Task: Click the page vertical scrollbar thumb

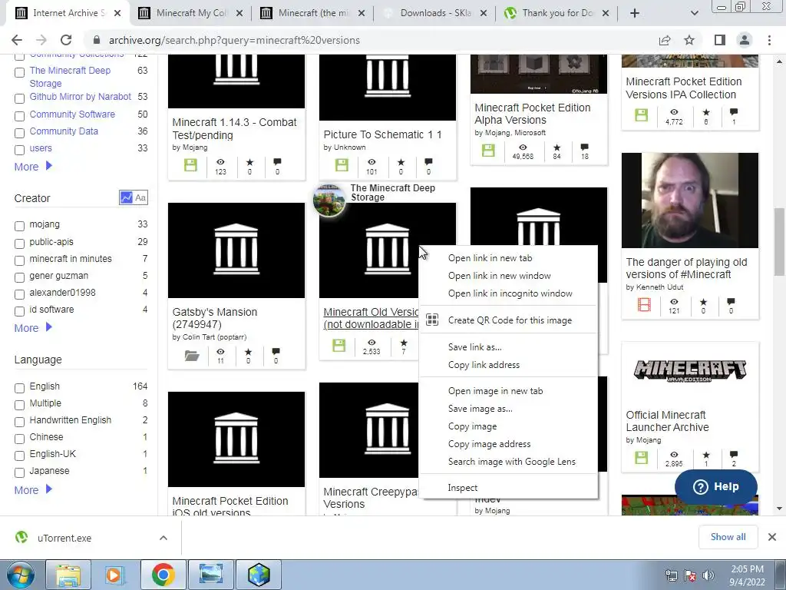Action: [x=779, y=242]
